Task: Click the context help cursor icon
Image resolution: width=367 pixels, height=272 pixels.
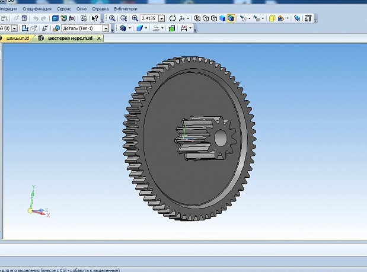Action: click(x=95, y=18)
